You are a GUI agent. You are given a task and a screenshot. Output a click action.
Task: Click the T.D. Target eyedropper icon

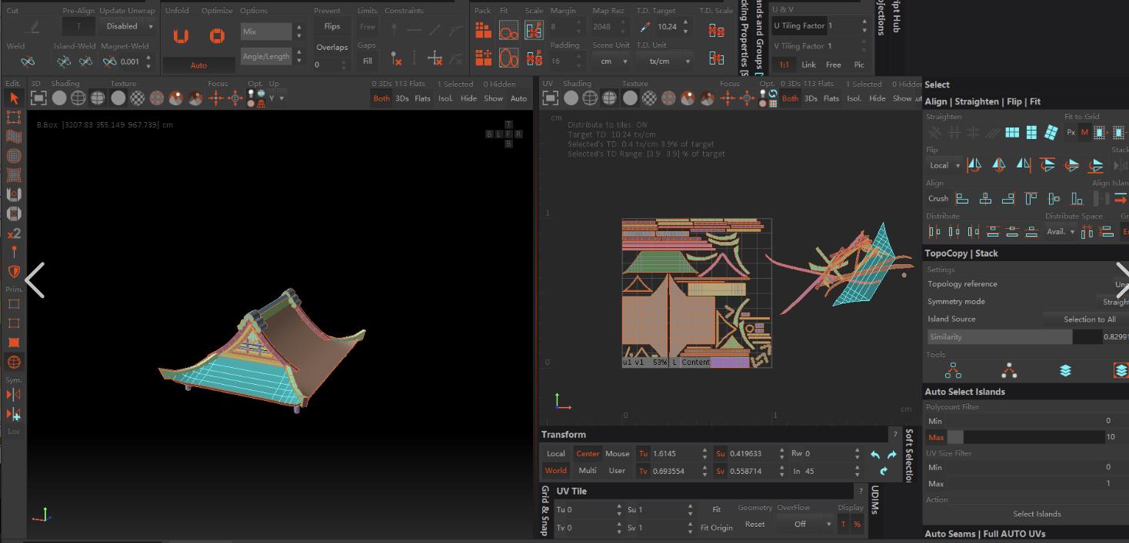[x=644, y=27]
